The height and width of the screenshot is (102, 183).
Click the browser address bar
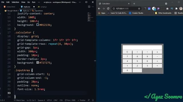tap(126, 8)
